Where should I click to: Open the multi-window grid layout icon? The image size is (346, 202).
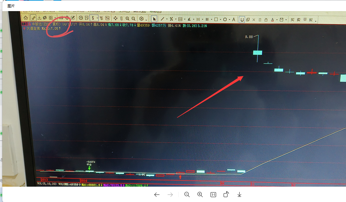(x=51, y=18)
